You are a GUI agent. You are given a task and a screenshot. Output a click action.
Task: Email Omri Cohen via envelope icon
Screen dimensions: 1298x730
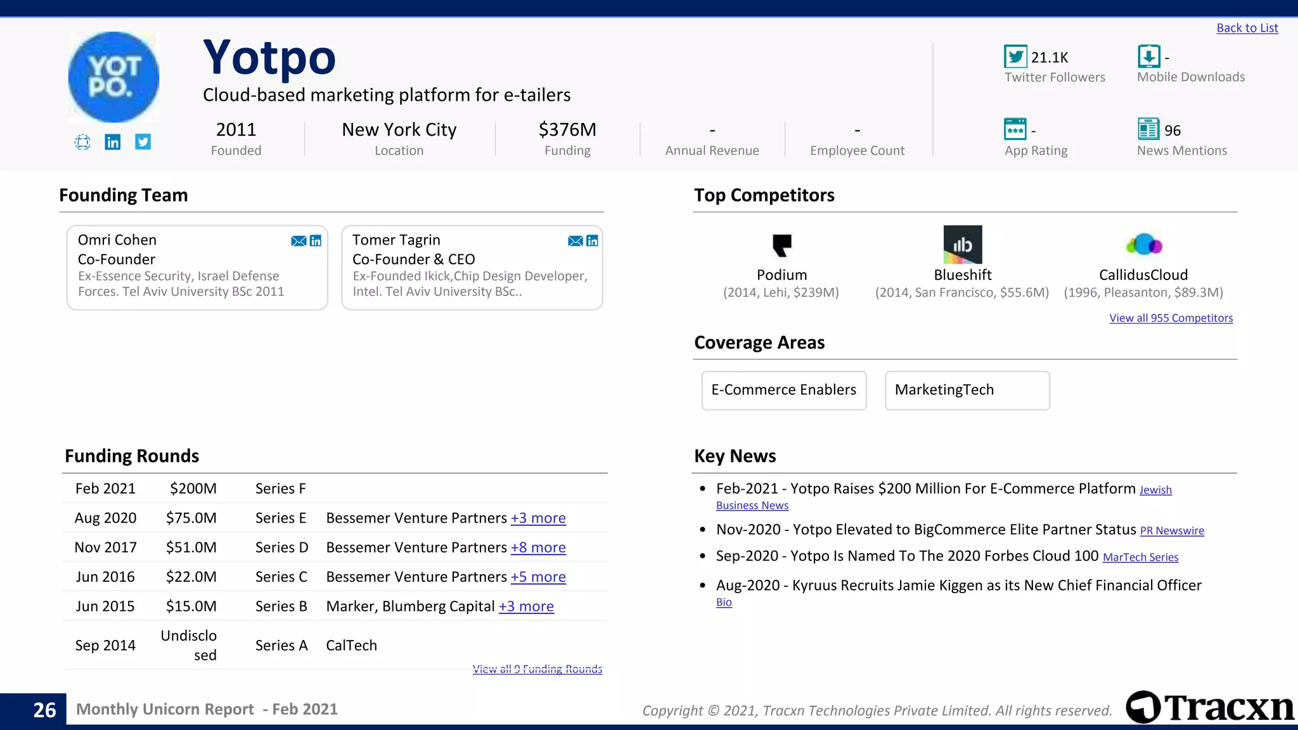click(x=299, y=241)
